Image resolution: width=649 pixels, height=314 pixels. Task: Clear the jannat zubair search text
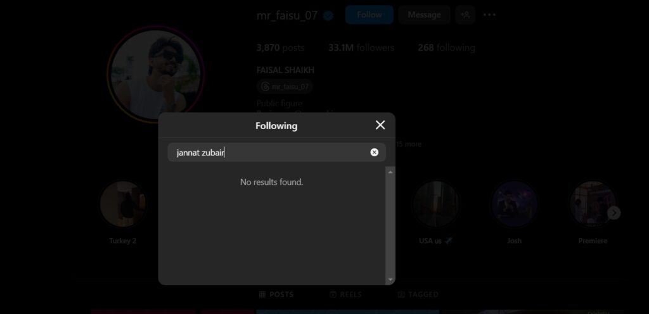374,153
